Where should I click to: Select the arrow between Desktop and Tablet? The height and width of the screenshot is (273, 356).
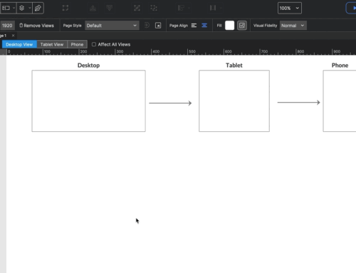(x=170, y=103)
